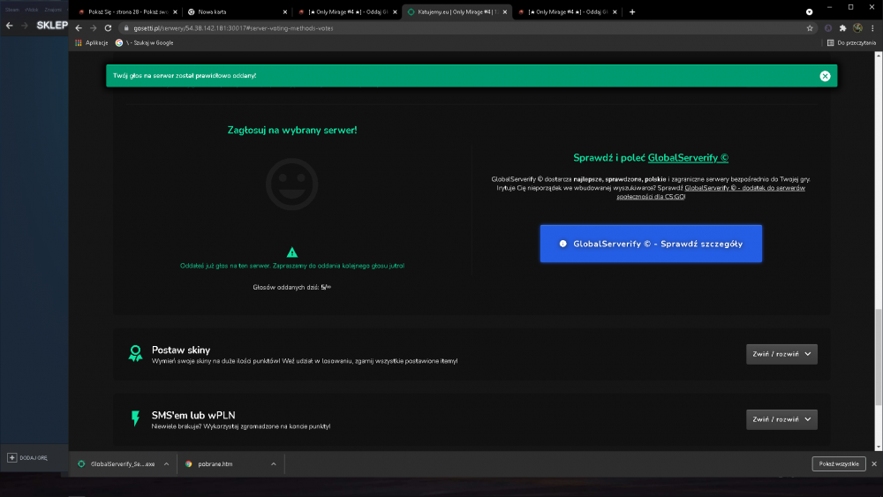Switch to the Nowa karta tab

[237, 11]
